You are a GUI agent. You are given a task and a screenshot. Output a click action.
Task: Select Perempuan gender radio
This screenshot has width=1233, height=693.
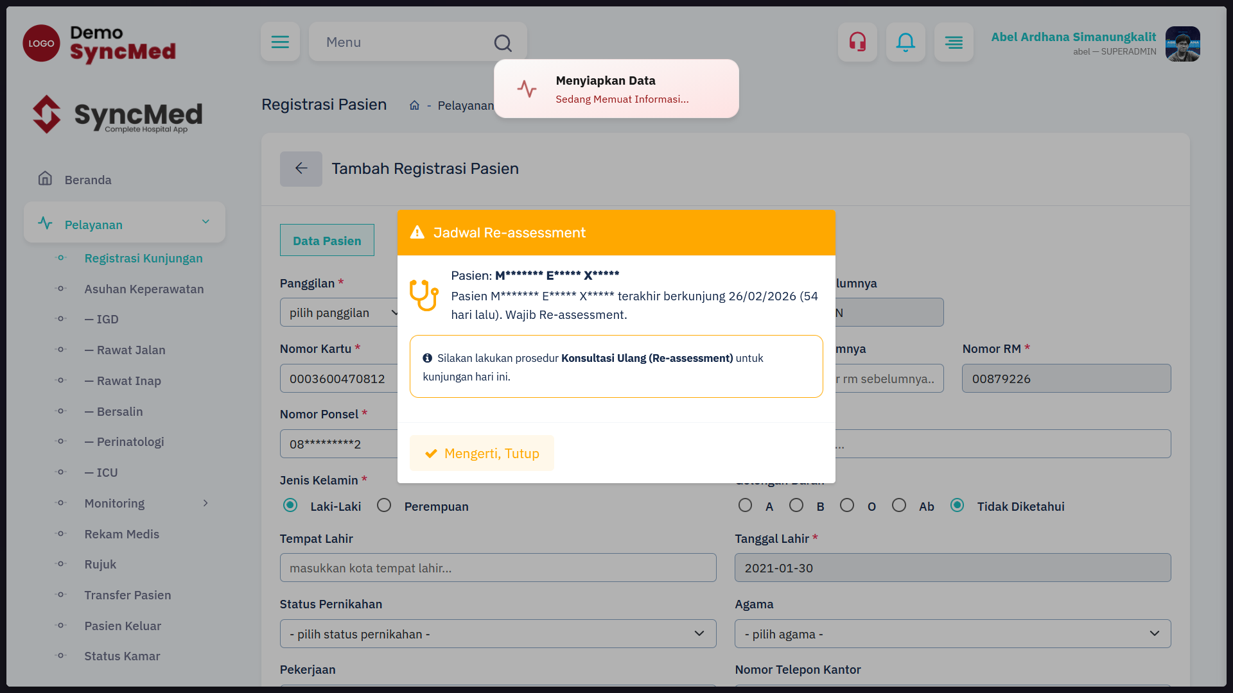coord(384,506)
